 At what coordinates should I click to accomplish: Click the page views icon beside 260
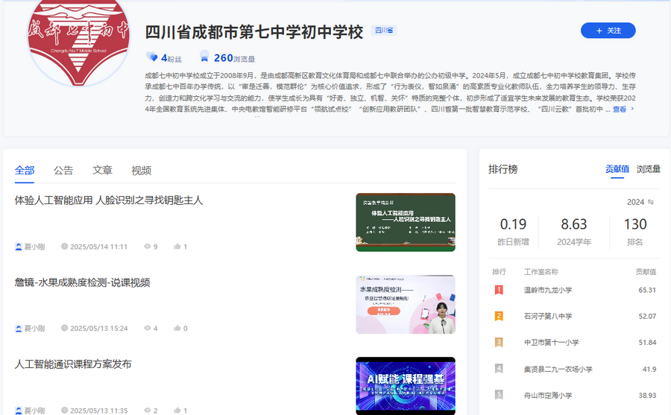point(204,57)
